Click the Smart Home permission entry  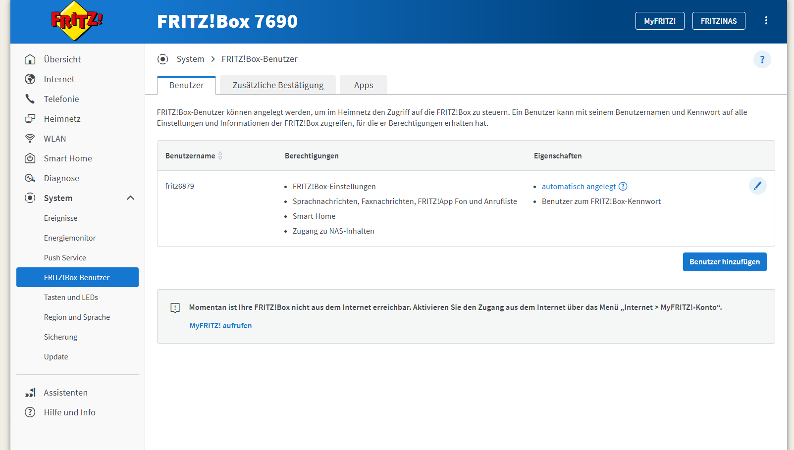[x=314, y=216]
